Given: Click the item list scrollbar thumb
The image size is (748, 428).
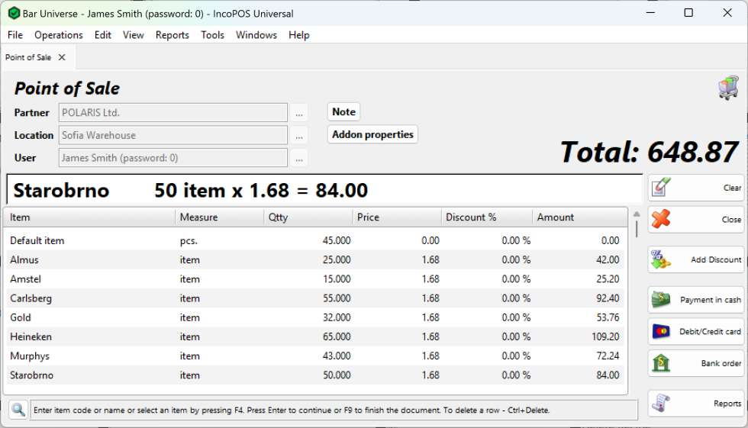Looking at the screenshot, I should pyautogui.click(x=637, y=229).
